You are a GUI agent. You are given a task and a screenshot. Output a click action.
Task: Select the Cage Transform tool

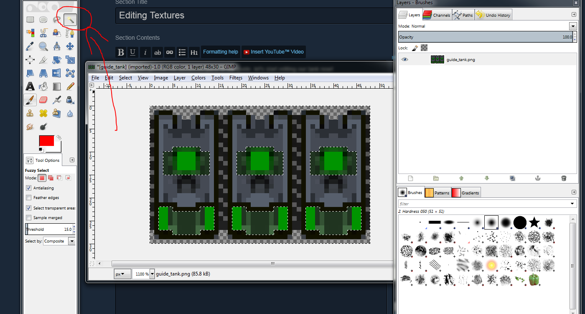coord(70,73)
